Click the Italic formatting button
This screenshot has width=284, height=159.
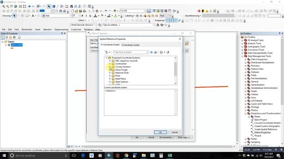coord(86,16)
